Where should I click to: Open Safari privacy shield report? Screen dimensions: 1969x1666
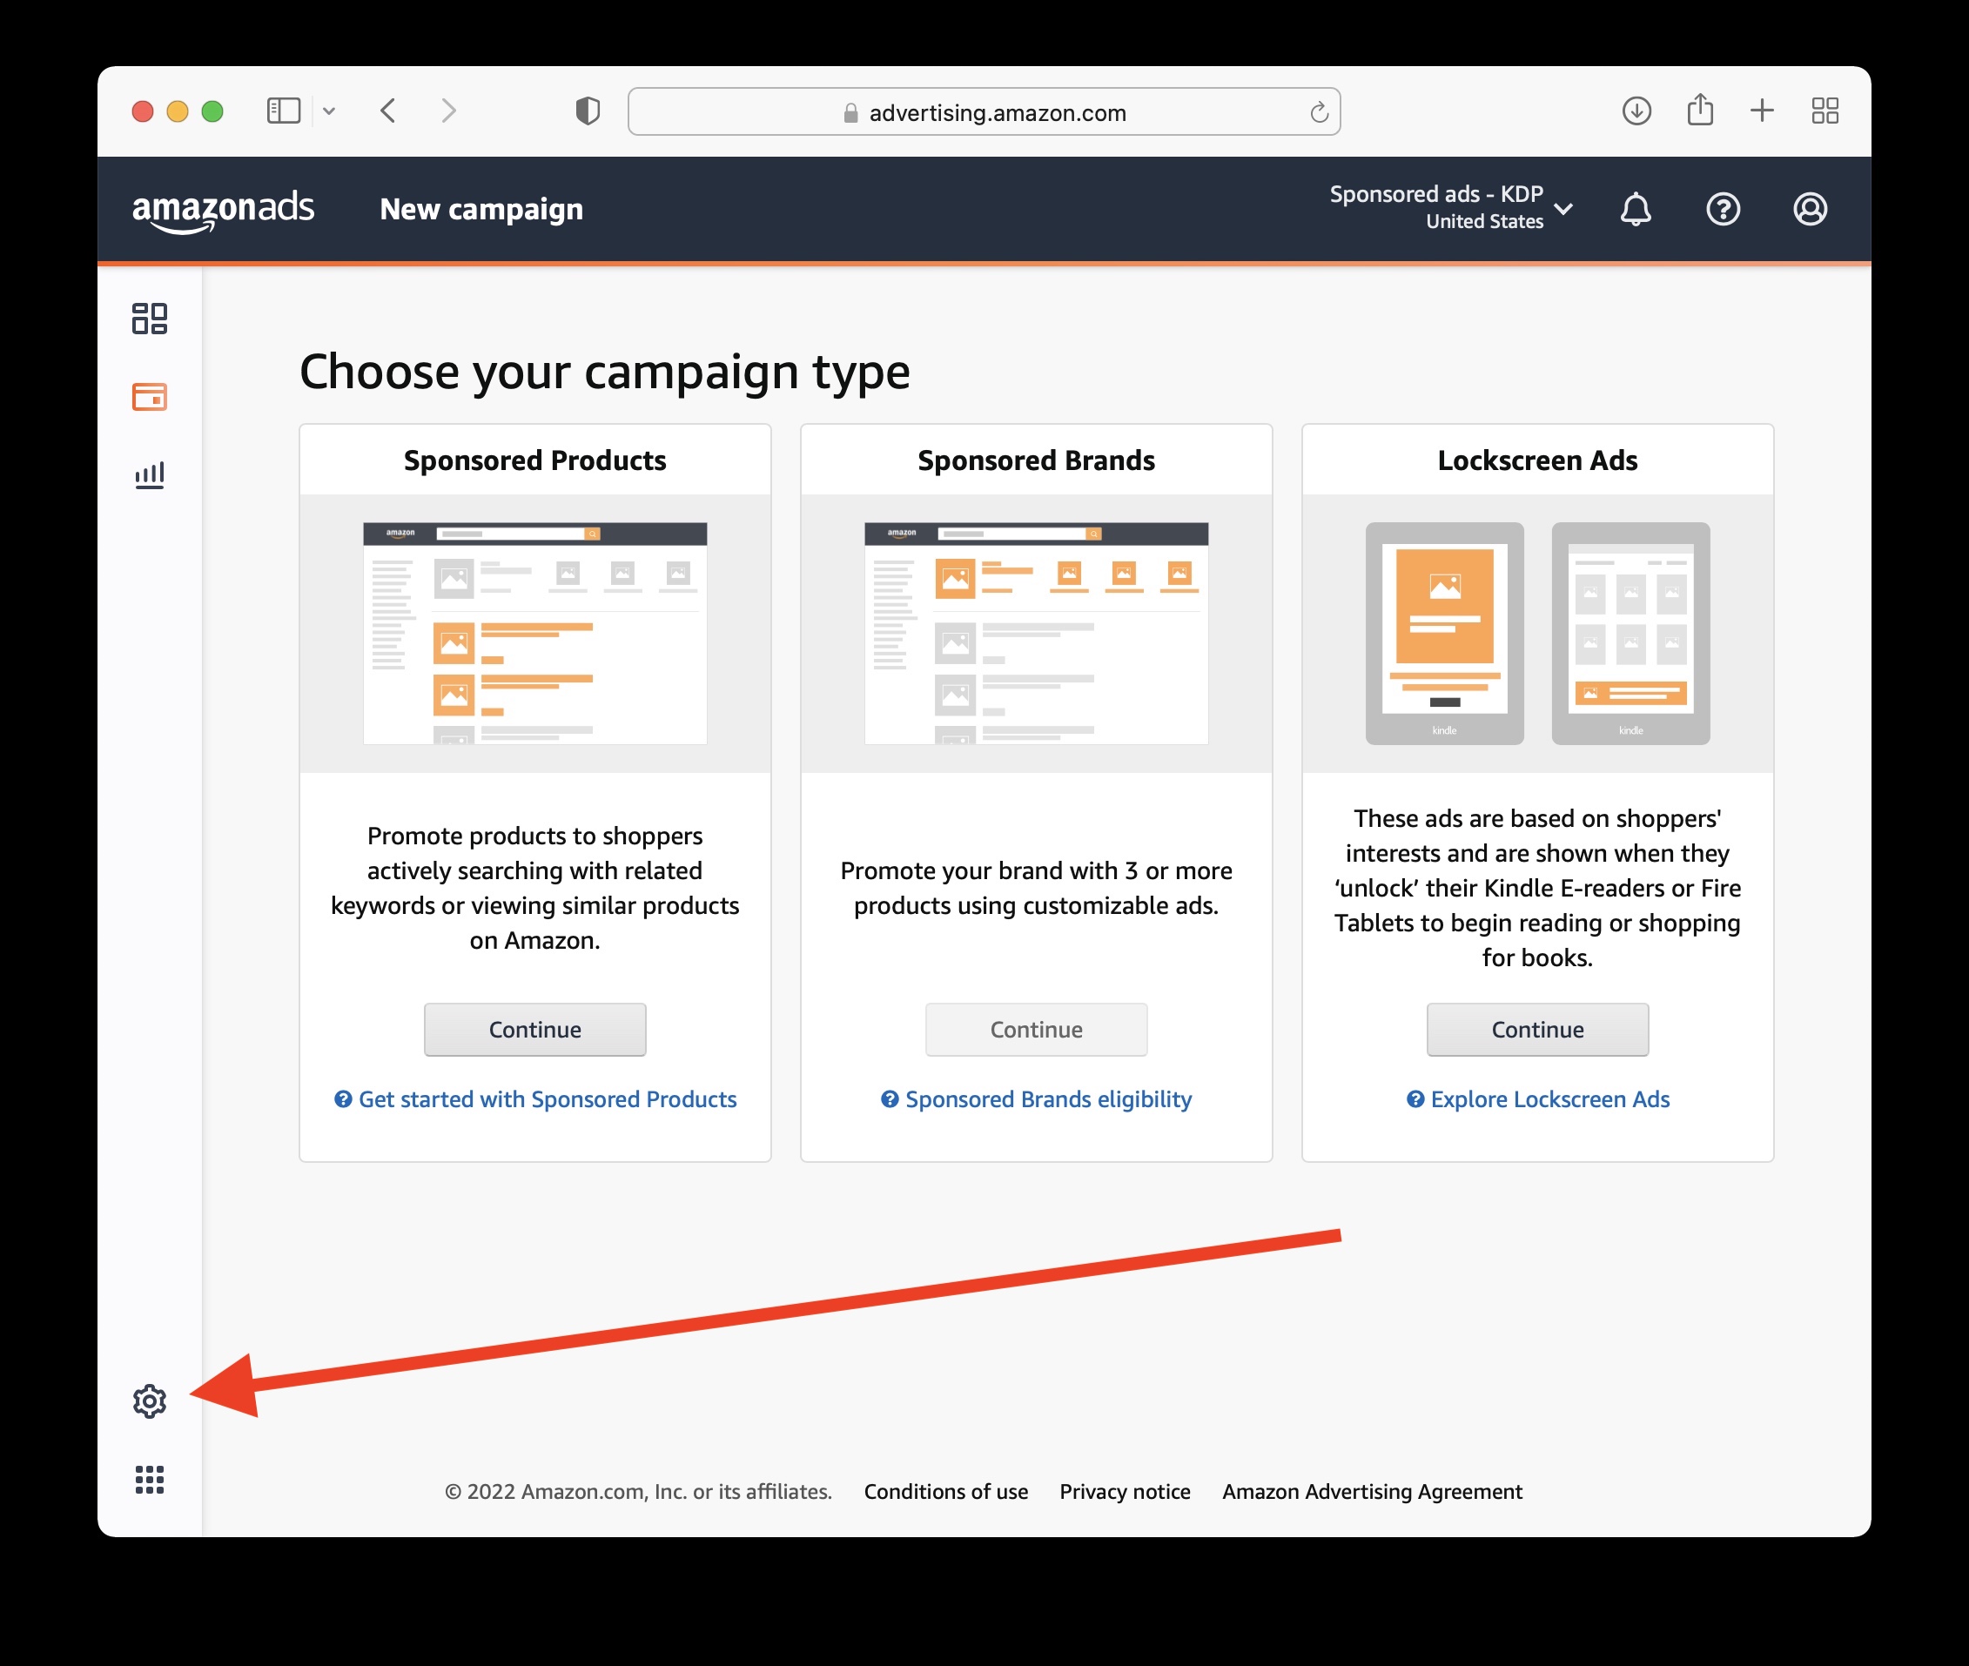588,111
